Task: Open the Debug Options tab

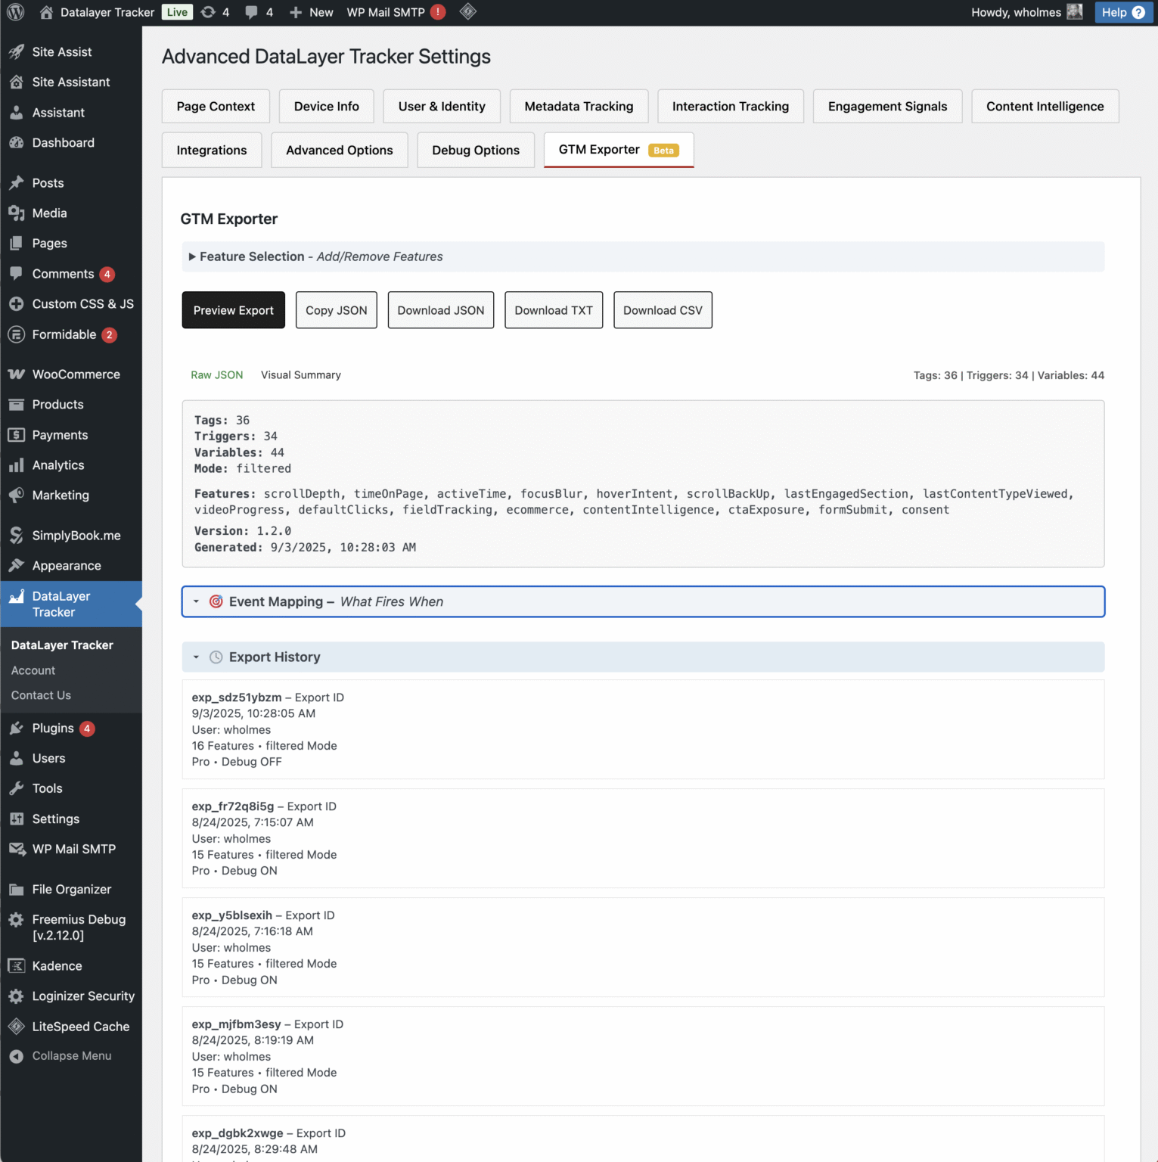Action: [476, 150]
